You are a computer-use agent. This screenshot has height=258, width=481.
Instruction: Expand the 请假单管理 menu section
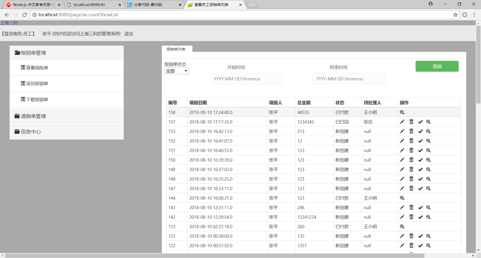click(x=67, y=116)
